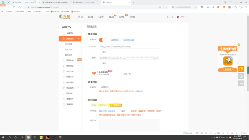Click the Cortana circle taskbar icon
Viewport: 249px width, 140px height.
pyautogui.click(x=15, y=137)
